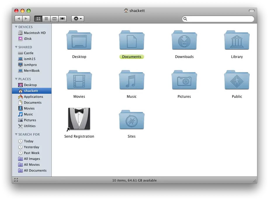Open the Public folder icon
The image size is (269, 200).
[x=237, y=80]
